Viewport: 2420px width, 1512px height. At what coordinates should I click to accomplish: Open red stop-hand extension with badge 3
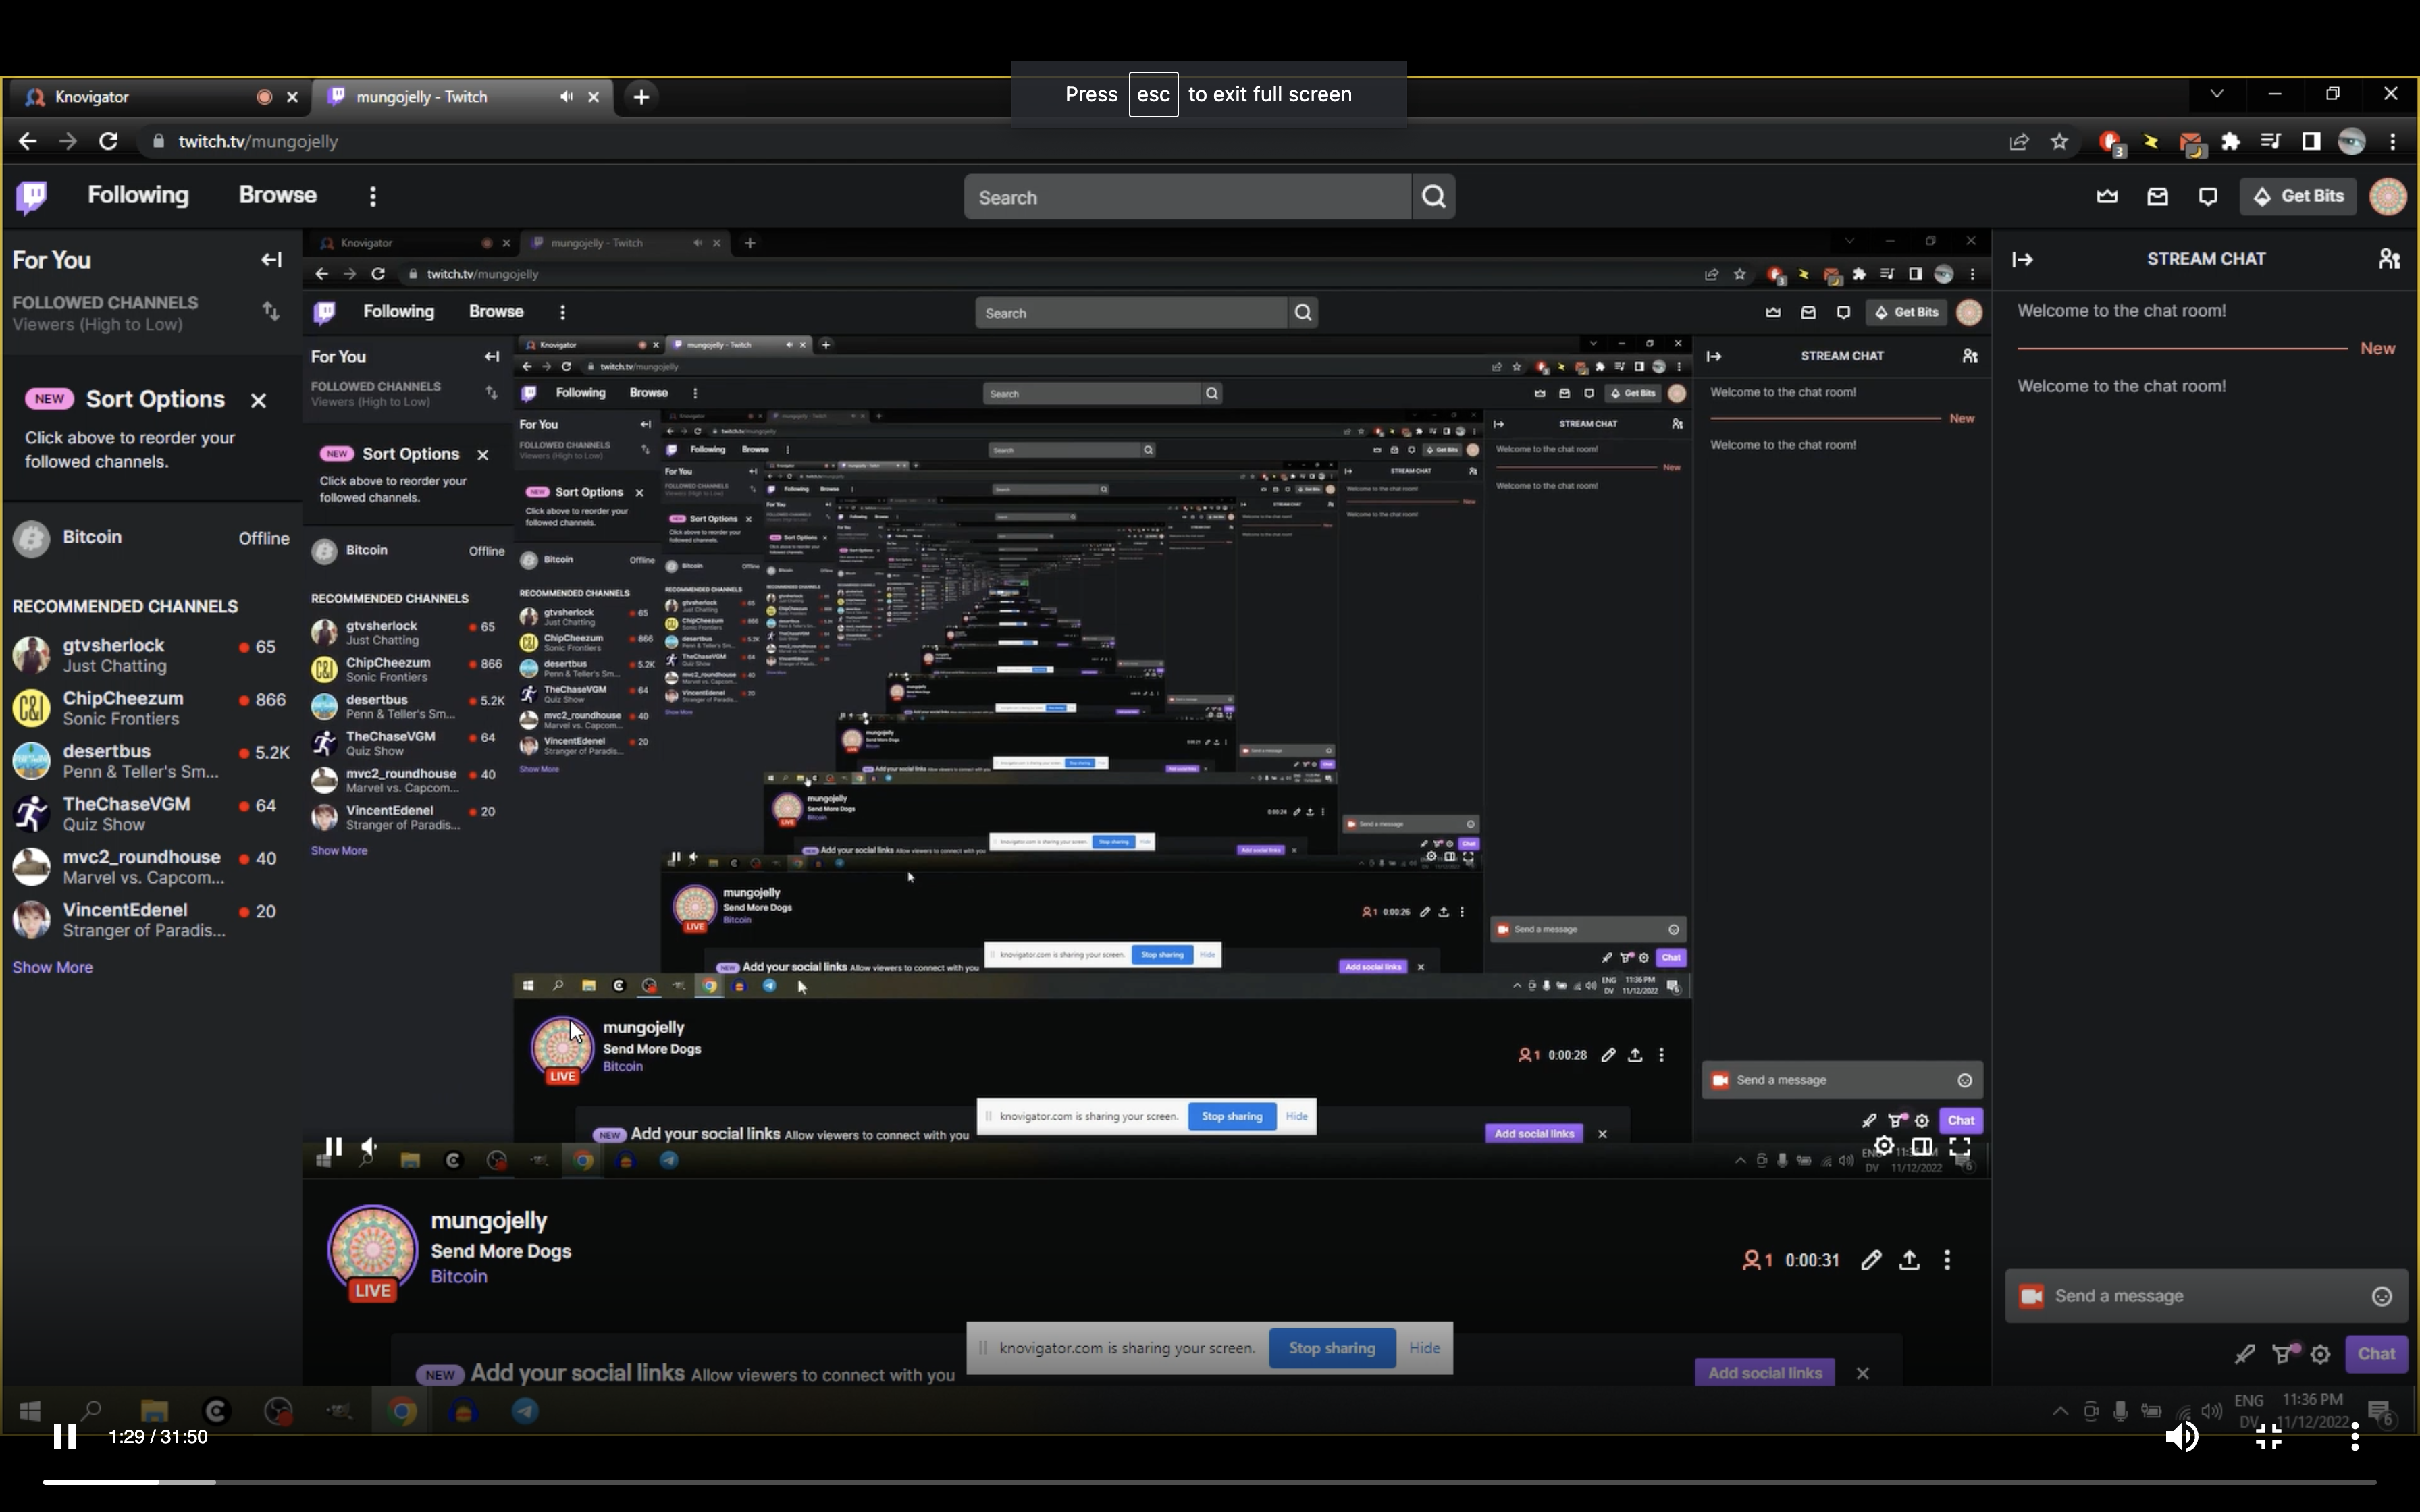[x=2111, y=143]
